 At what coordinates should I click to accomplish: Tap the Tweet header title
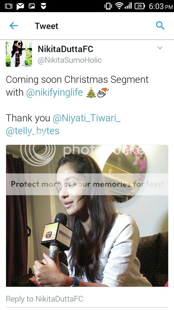tap(47, 26)
